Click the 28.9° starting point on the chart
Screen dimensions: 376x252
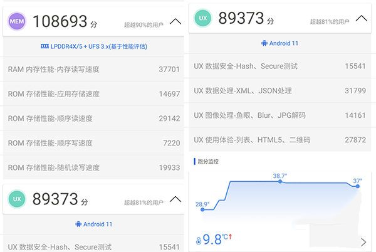(202, 210)
